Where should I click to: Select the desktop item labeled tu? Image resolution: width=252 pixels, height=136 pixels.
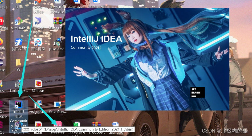click(116, 112)
